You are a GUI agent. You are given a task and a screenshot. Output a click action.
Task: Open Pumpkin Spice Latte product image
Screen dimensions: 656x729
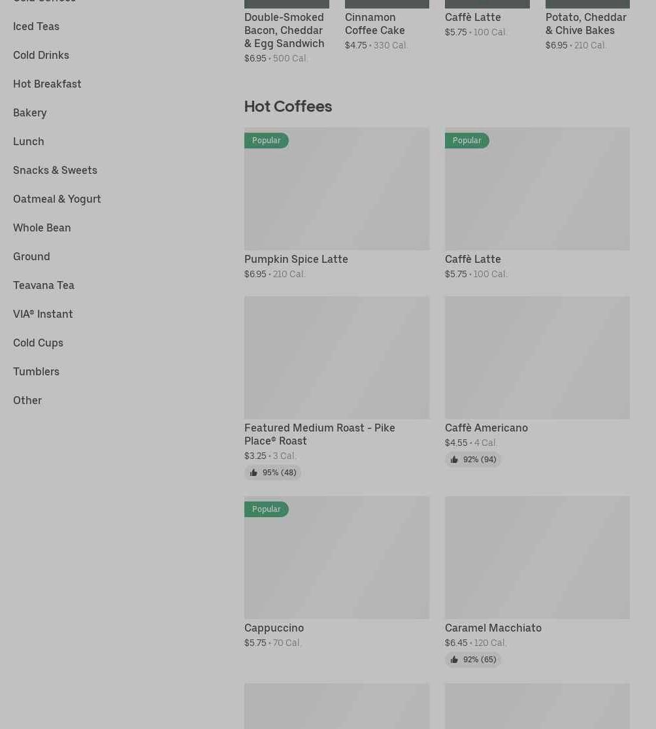tap(336, 196)
